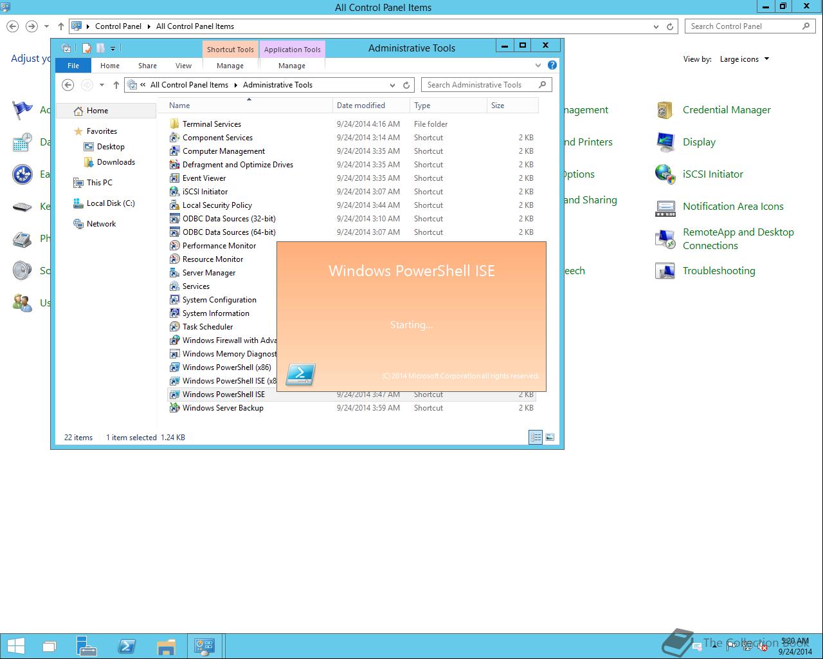Select Defragment and Optimize Drives icon
This screenshot has height=659, width=823.
tap(174, 165)
